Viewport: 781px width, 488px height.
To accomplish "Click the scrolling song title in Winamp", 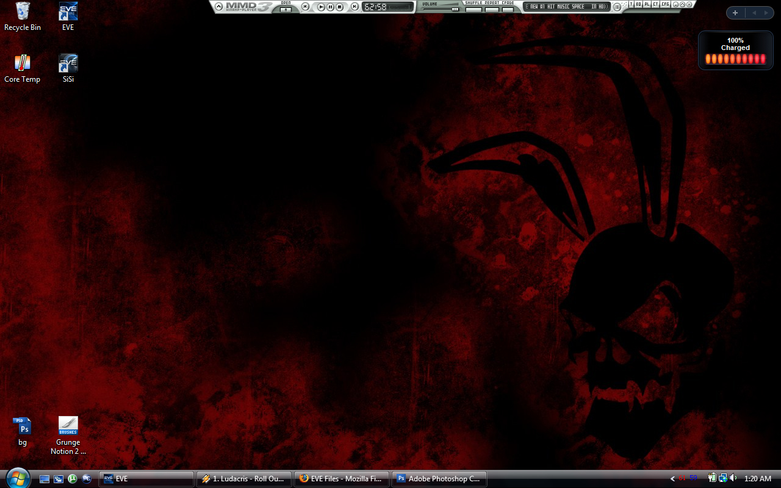I will pos(567,7).
